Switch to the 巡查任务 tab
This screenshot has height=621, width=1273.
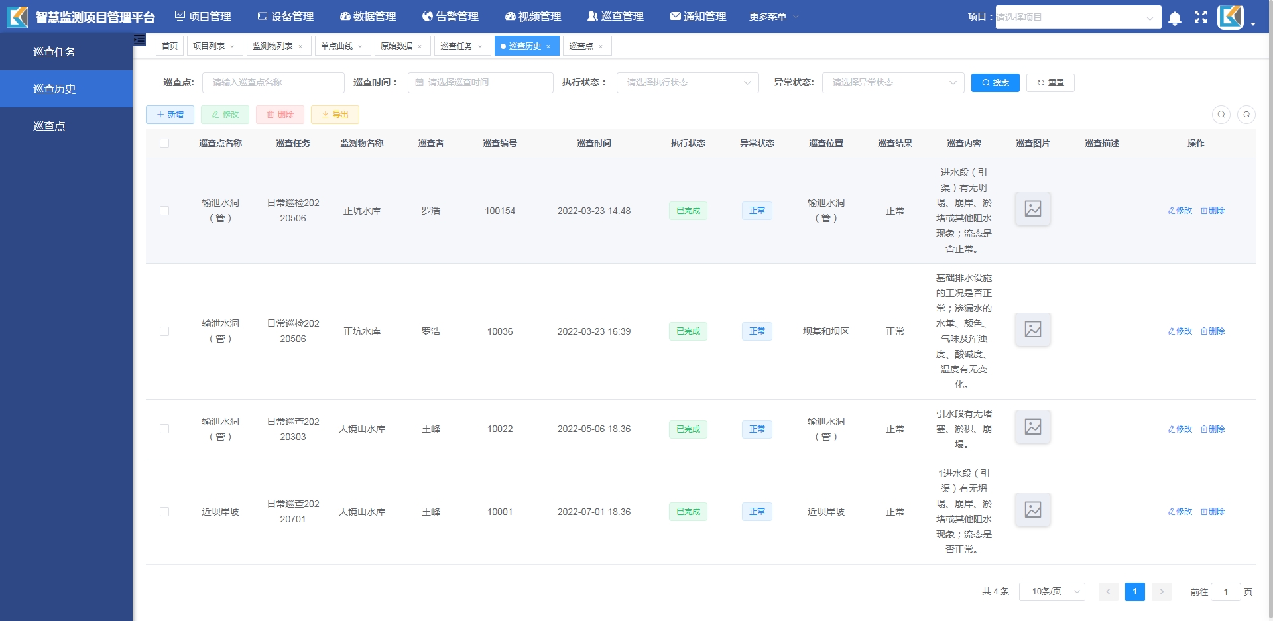456,46
